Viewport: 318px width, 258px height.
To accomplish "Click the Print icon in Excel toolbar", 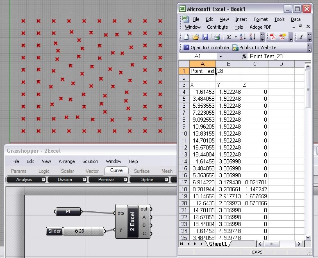I will click(217, 37).
